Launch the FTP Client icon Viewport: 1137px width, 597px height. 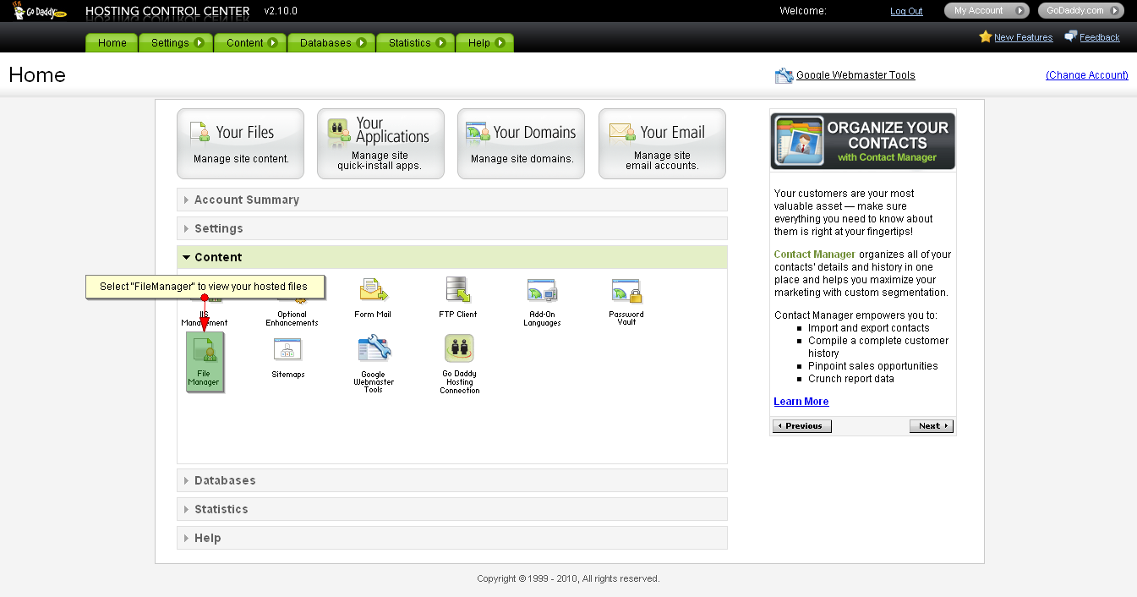[458, 291]
